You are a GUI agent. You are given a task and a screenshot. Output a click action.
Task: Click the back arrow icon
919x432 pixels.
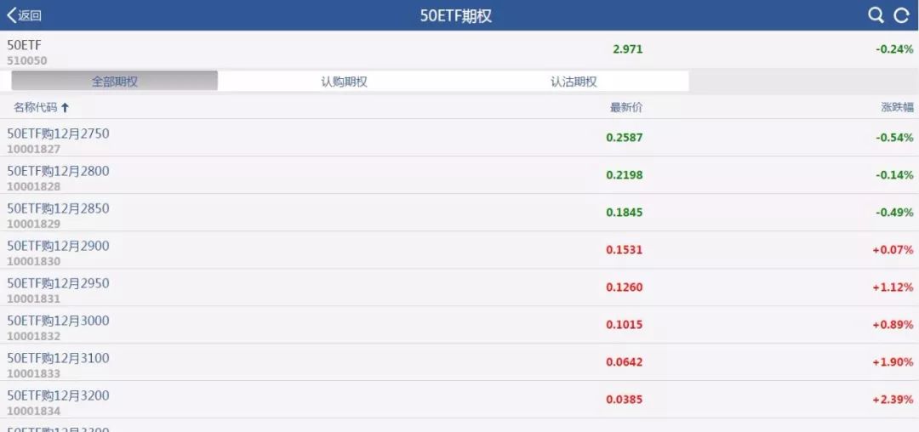(11, 15)
